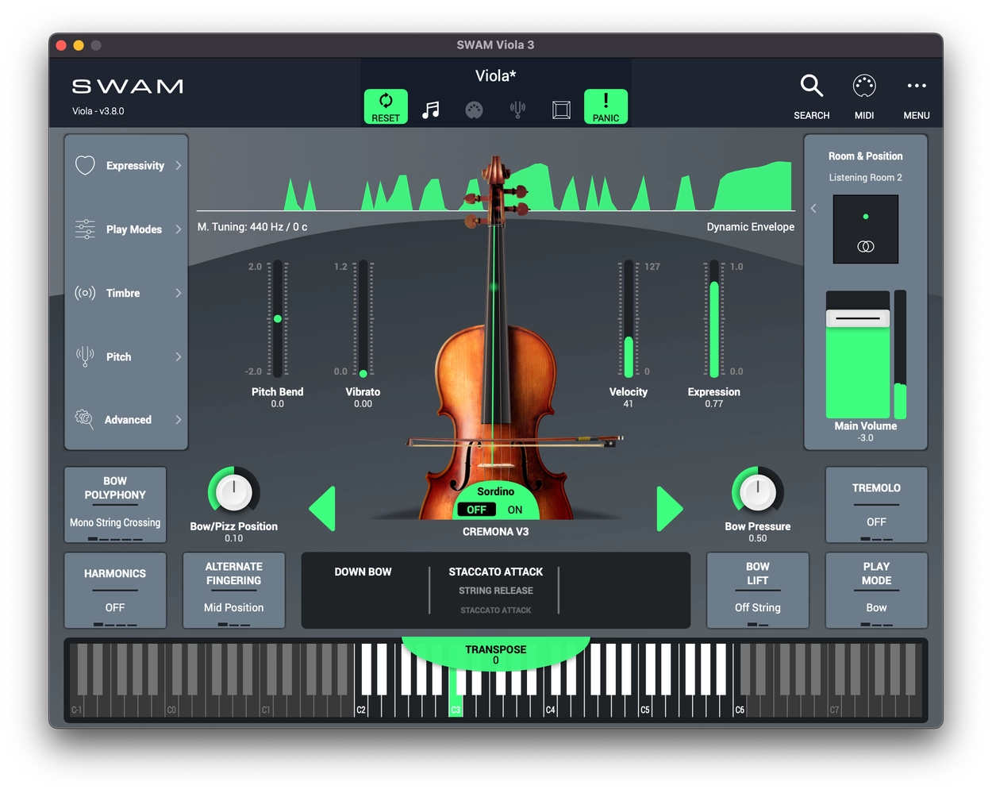The width and height of the screenshot is (992, 793).
Task: Click the Vibrato slider
Action: [363, 318]
